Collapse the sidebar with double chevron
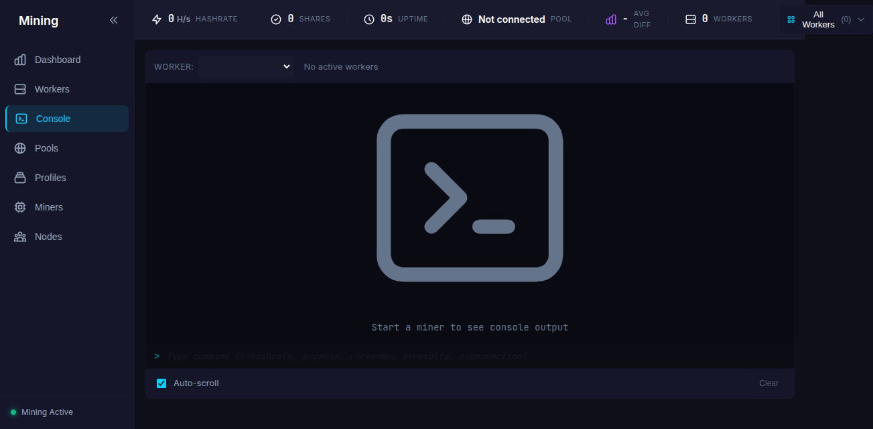 pyautogui.click(x=114, y=20)
